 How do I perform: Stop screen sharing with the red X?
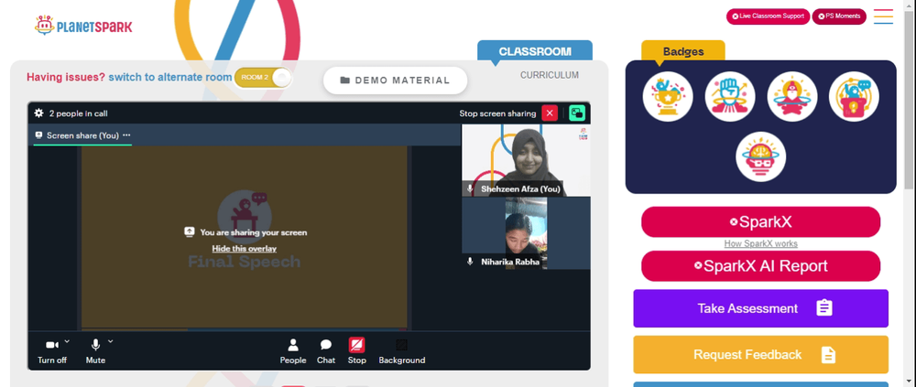(x=549, y=113)
